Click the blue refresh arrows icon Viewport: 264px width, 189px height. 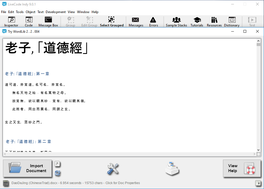click(x=57, y=173)
